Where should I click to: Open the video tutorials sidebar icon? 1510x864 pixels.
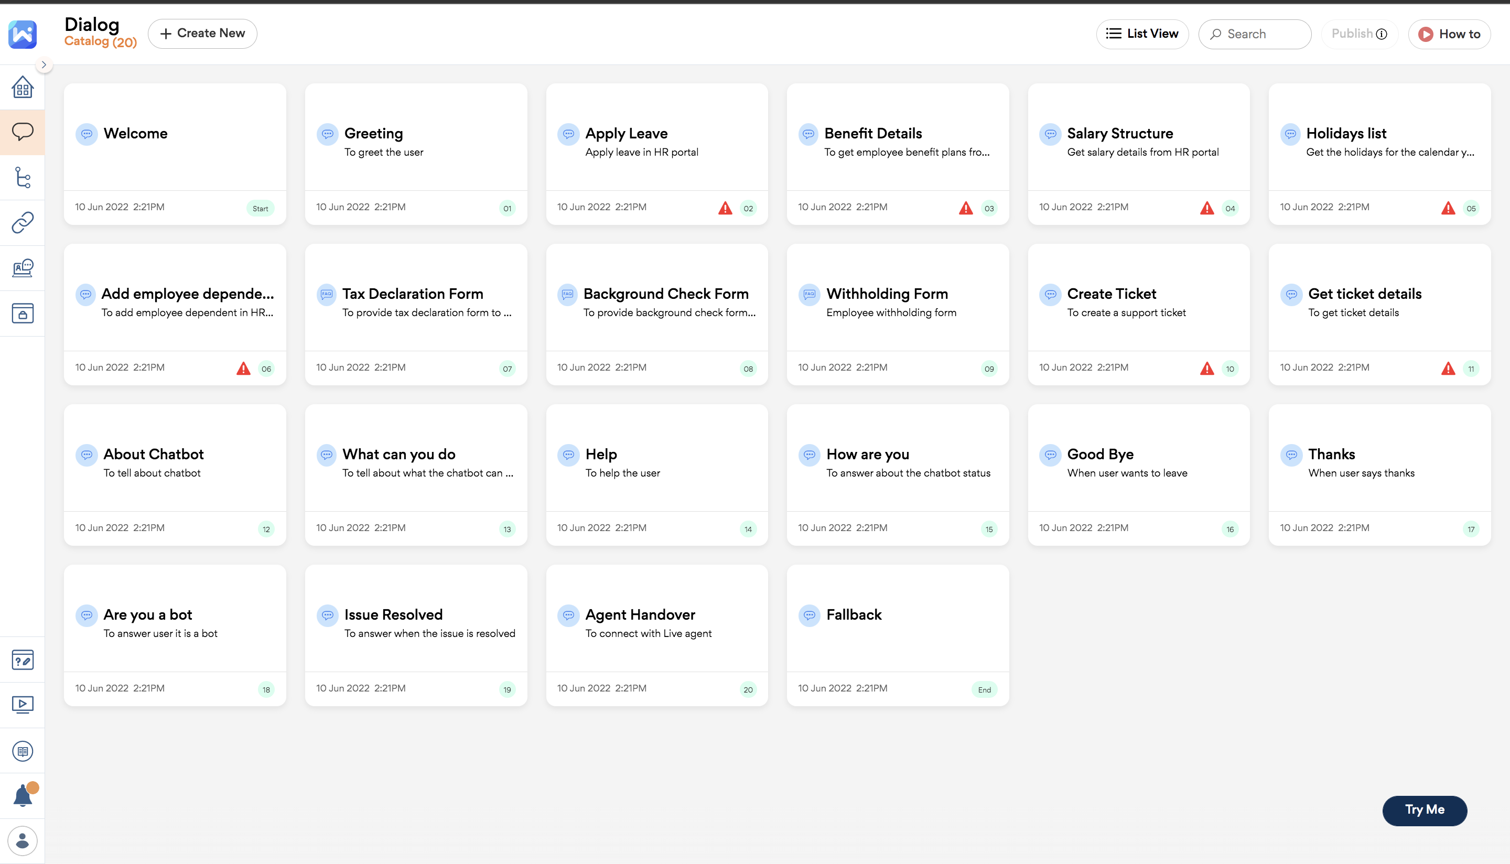pyautogui.click(x=23, y=705)
